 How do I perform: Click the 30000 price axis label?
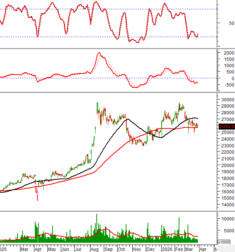coord(226,100)
